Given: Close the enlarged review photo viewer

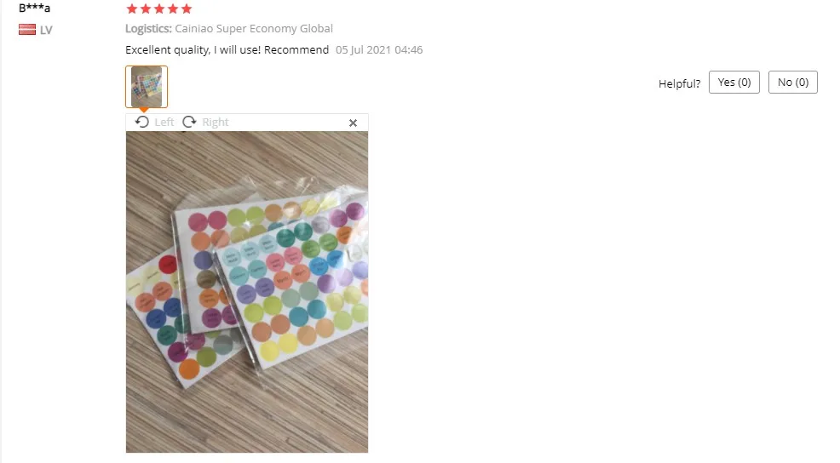Looking at the screenshot, I should tap(353, 123).
